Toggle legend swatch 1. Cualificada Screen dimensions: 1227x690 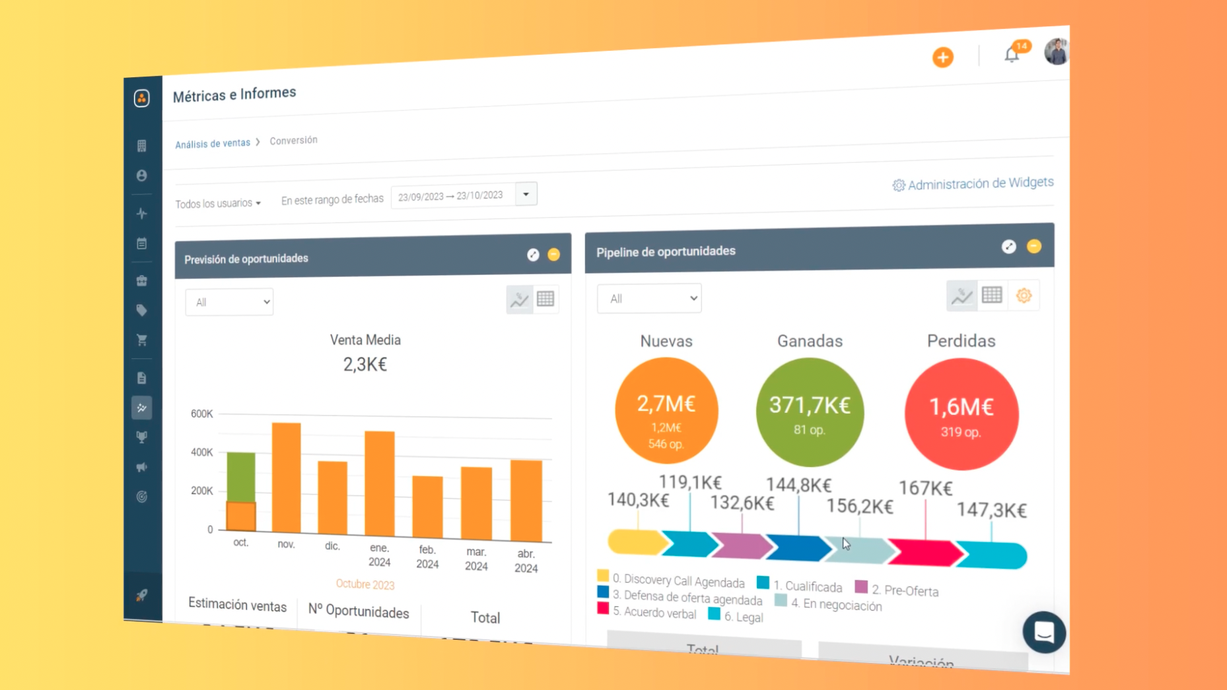click(763, 582)
